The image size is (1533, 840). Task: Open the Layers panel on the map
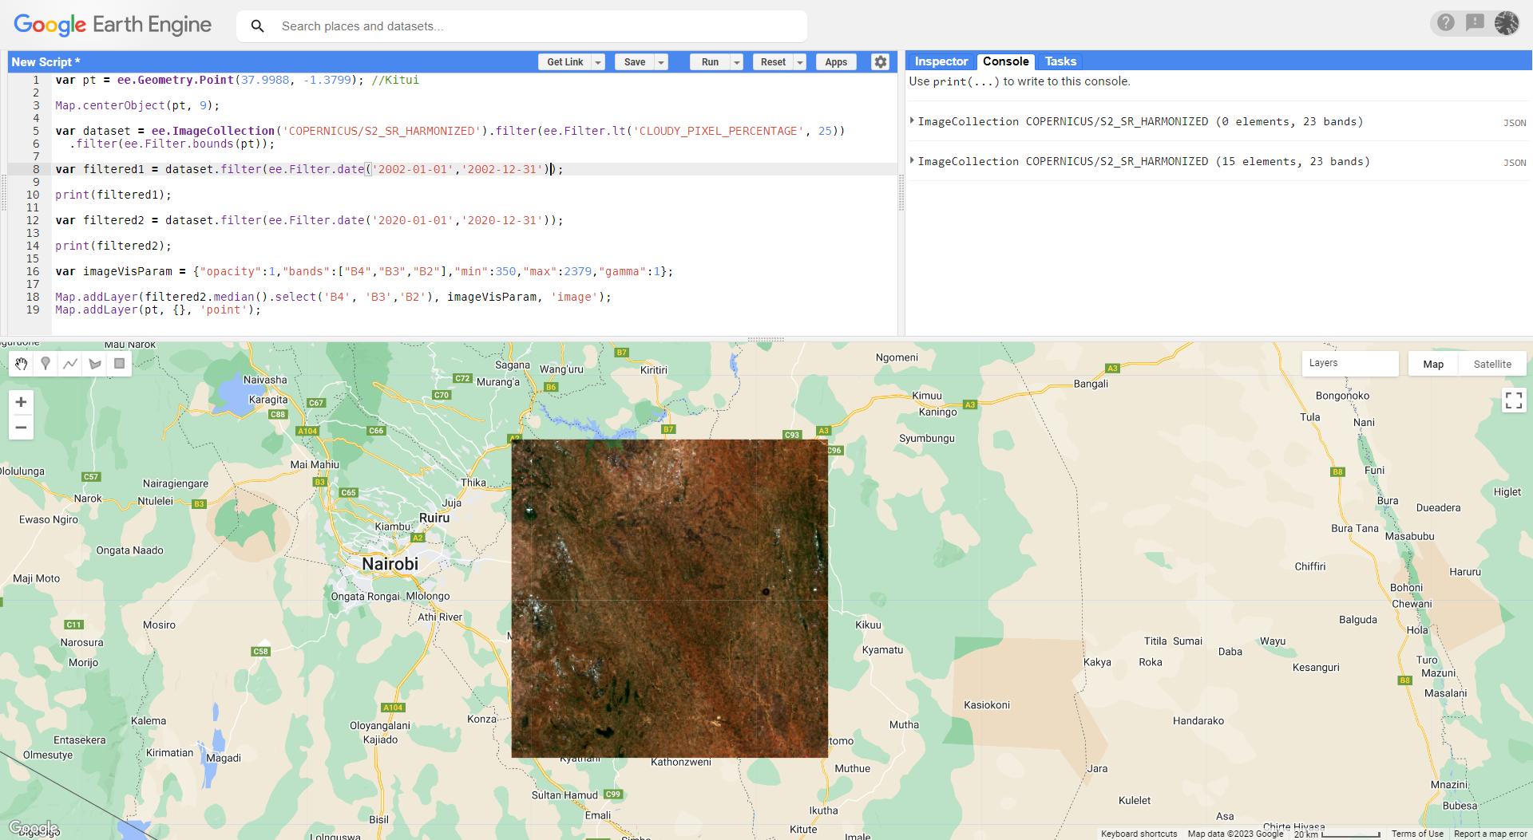[1349, 363]
